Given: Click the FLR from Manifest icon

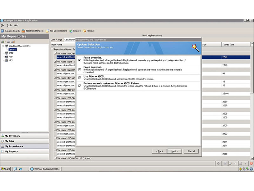Looking at the screenshot, I should point(23,31).
